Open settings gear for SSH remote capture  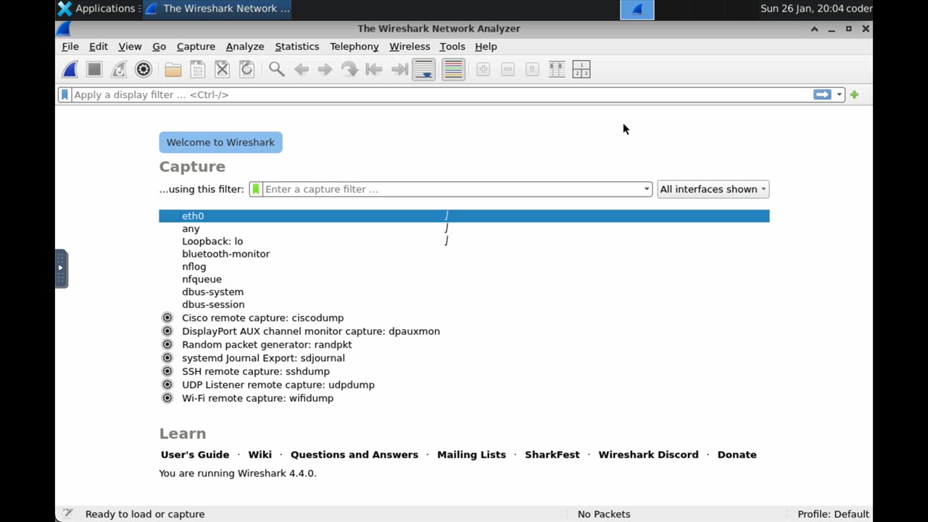pyautogui.click(x=167, y=371)
